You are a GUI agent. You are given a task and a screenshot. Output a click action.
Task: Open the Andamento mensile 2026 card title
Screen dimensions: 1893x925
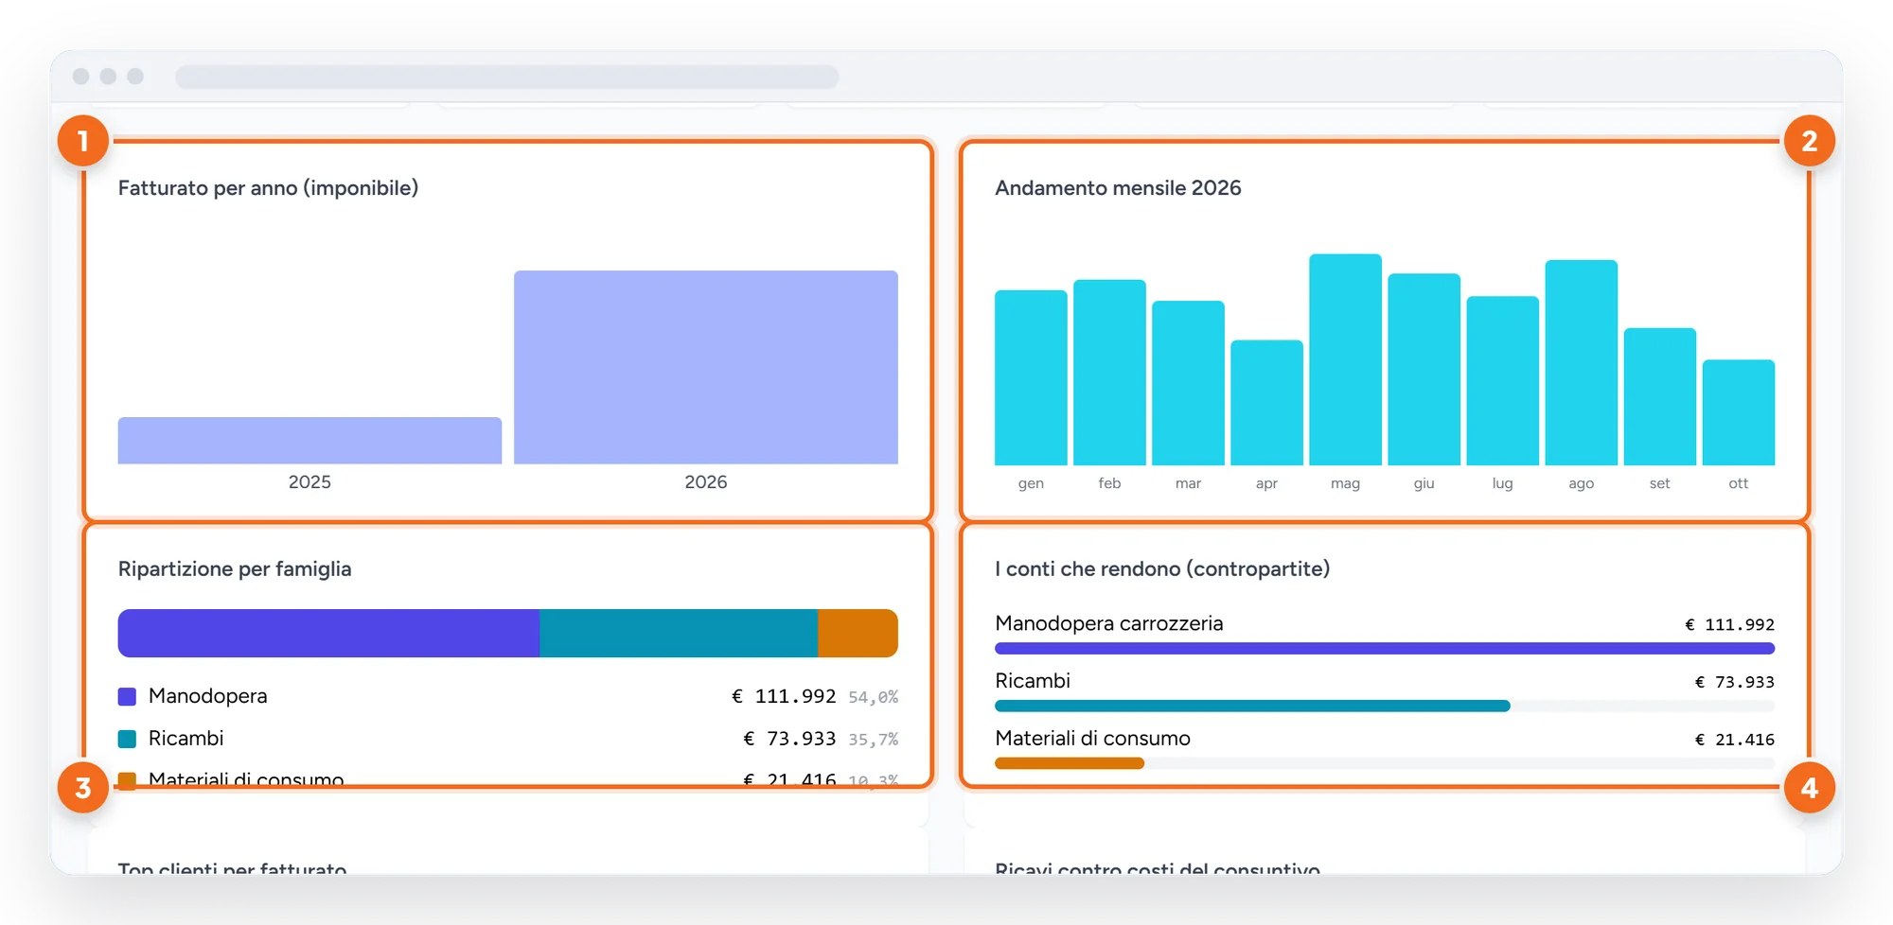coord(1118,188)
